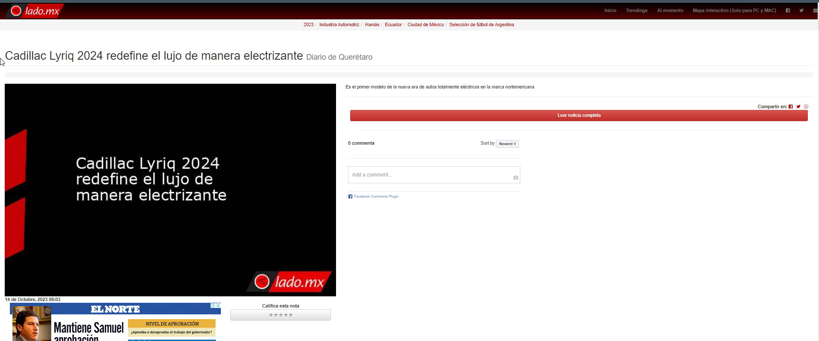Screen dimensions: 819x341
Task: Open the Sort by Newest dropdown
Action: click(507, 144)
